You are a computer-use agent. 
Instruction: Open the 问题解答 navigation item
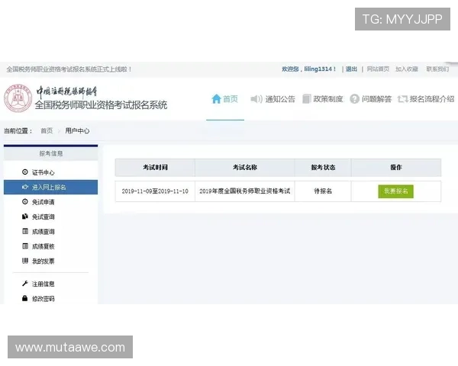coord(370,99)
